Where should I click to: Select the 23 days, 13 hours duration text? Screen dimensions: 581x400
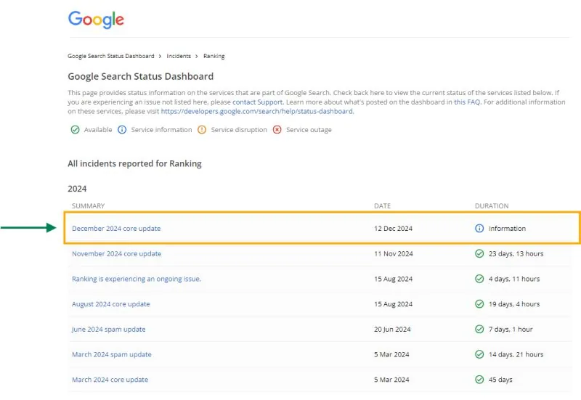click(516, 253)
